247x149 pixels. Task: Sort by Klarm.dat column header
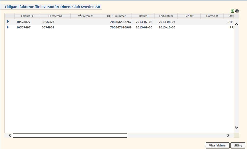(x=212, y=16)
